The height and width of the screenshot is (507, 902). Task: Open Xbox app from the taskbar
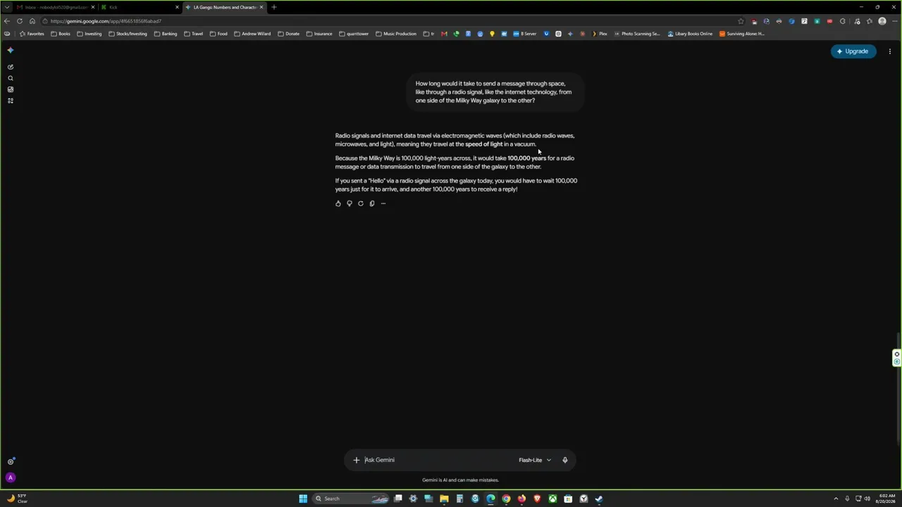552,499
